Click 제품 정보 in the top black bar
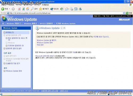This screenshot has height=96, width=133. tap(97, 16)
